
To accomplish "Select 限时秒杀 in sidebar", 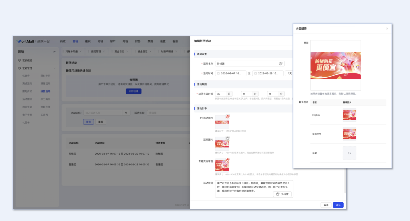I will pos(45,76).
